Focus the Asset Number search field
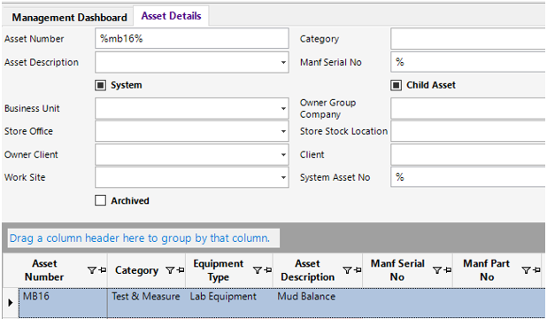 click(x=192, y=38)
